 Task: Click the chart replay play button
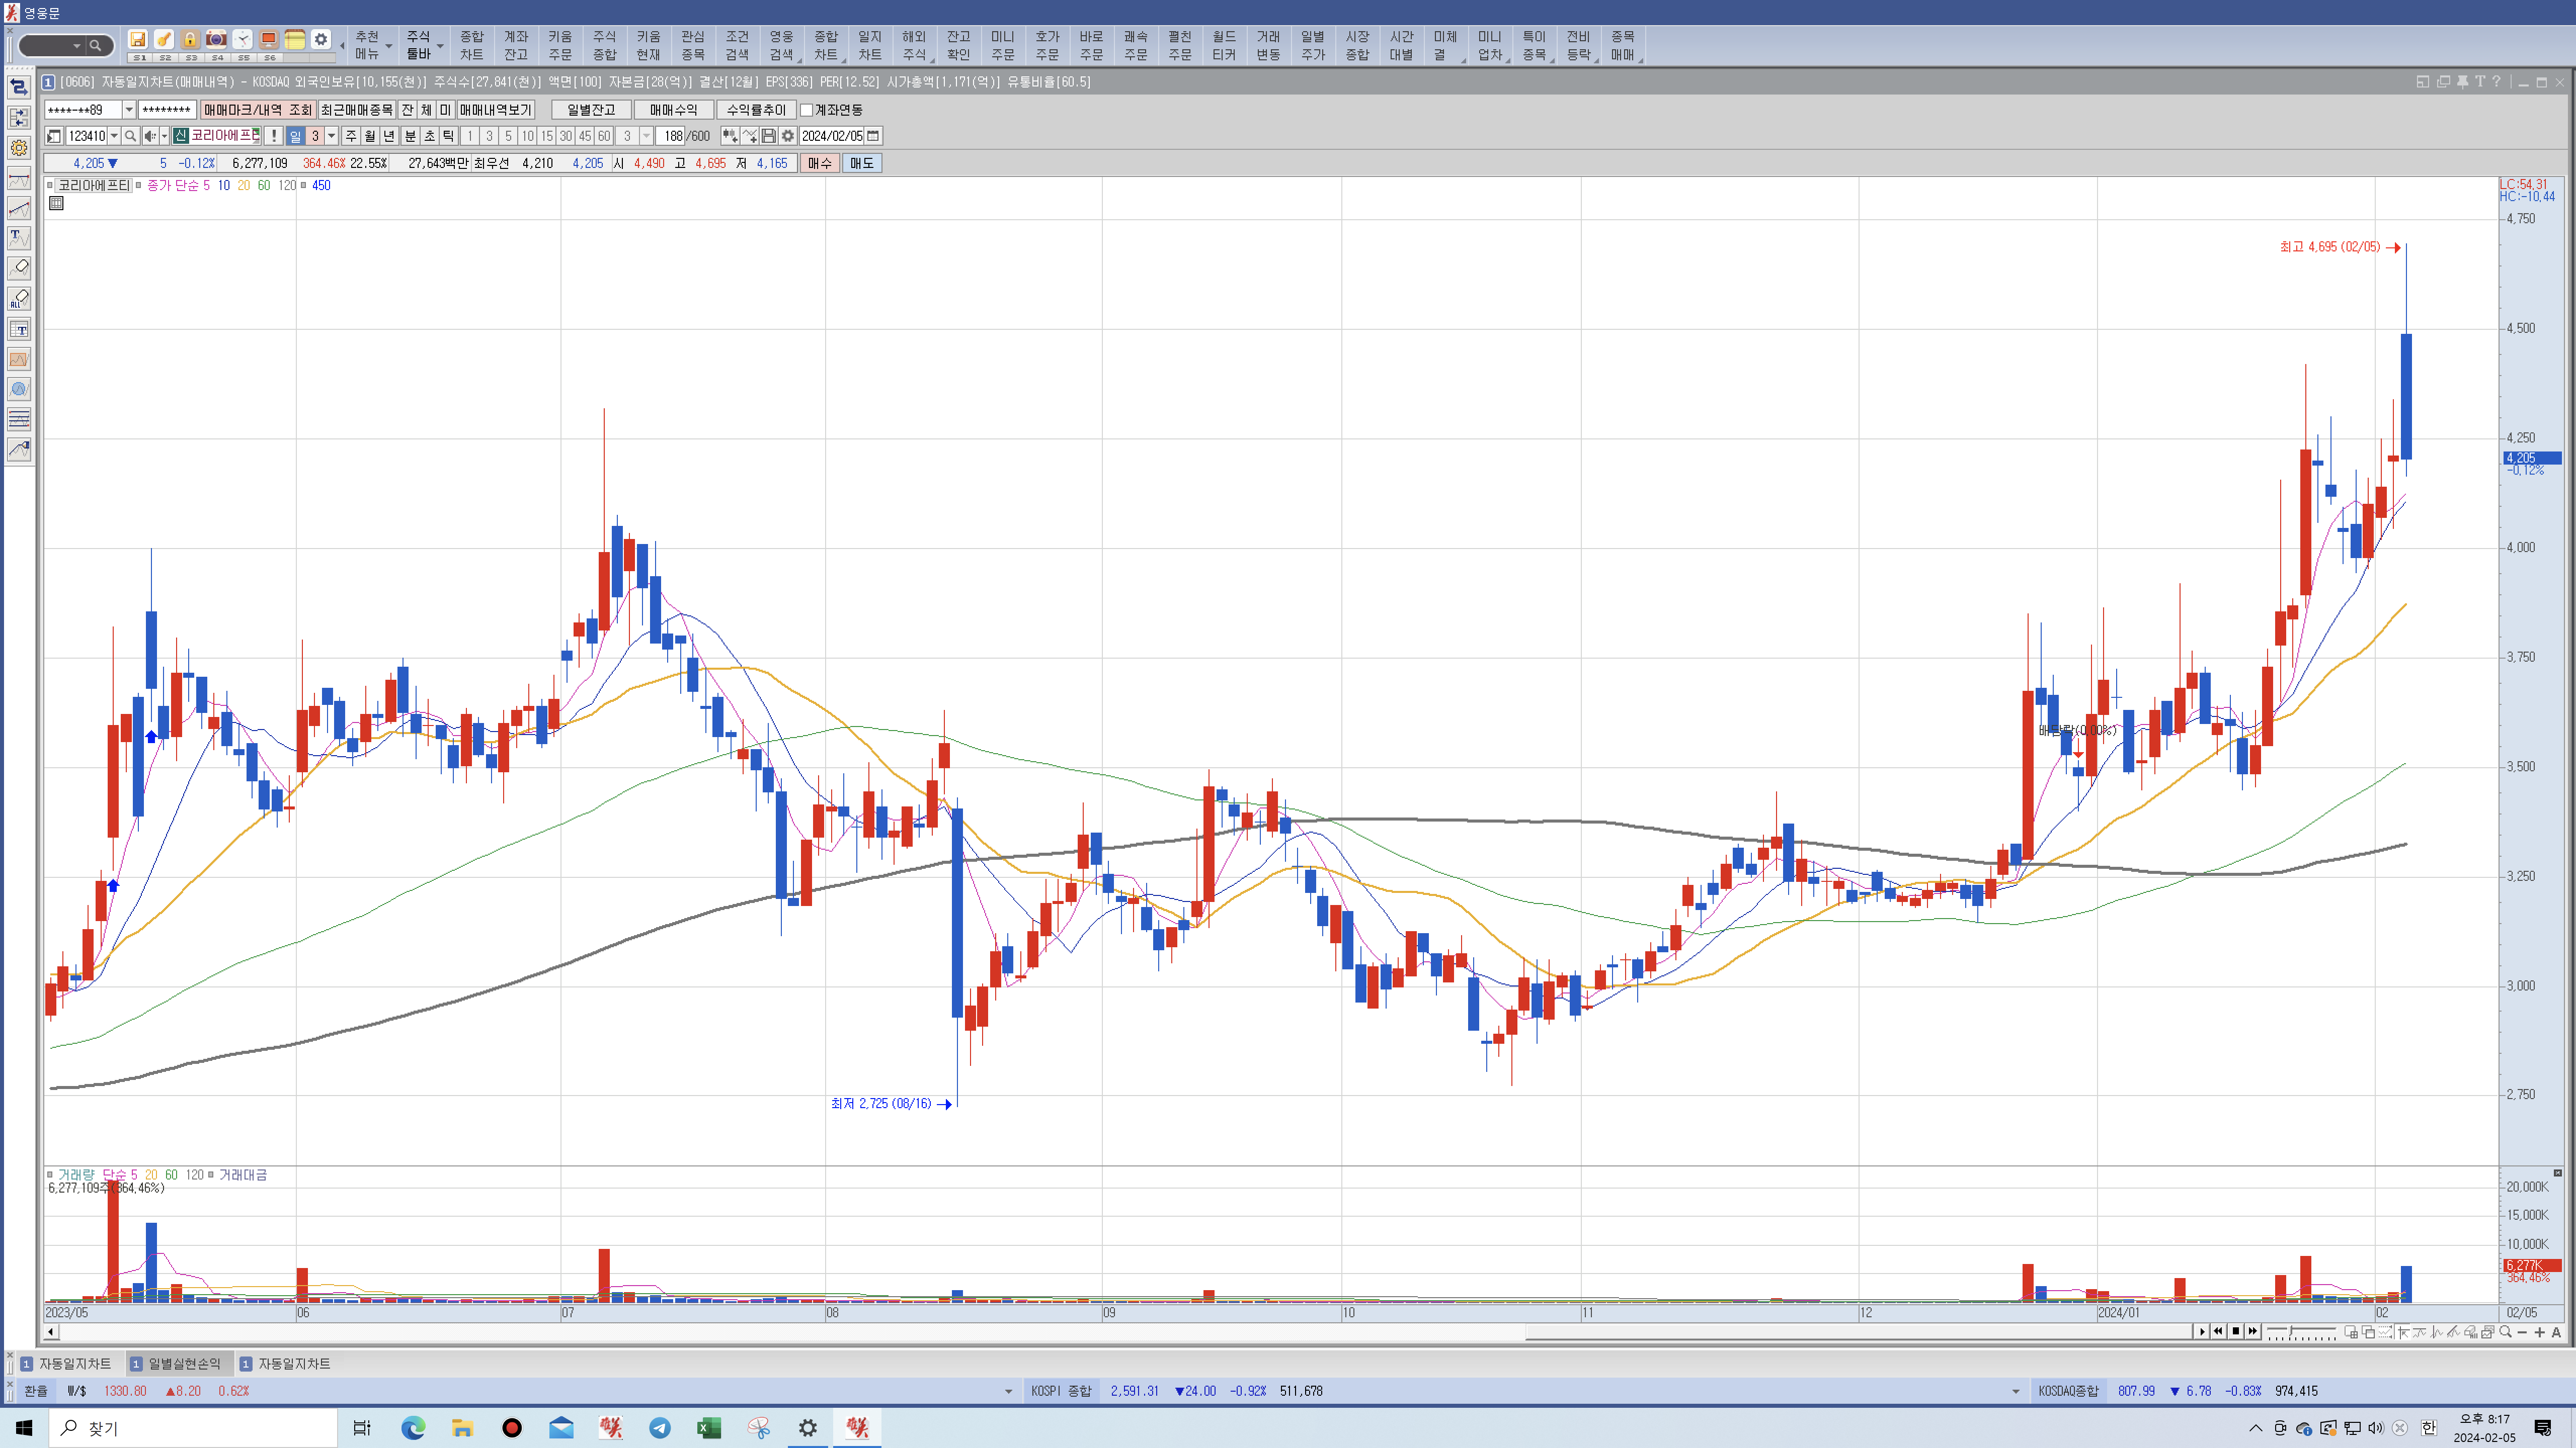pos(2201,1332)
